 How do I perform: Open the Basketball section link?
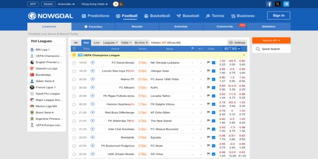157,16
